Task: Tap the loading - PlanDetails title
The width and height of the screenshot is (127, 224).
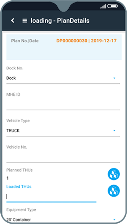Action: [x=60, y=21]
